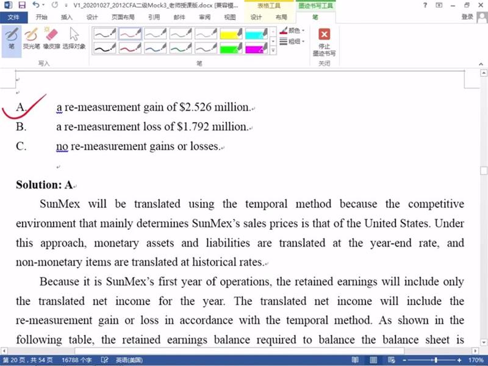Click answer option B re-measurement loss text
The image size is (488, 366).
tap(152, 127)
